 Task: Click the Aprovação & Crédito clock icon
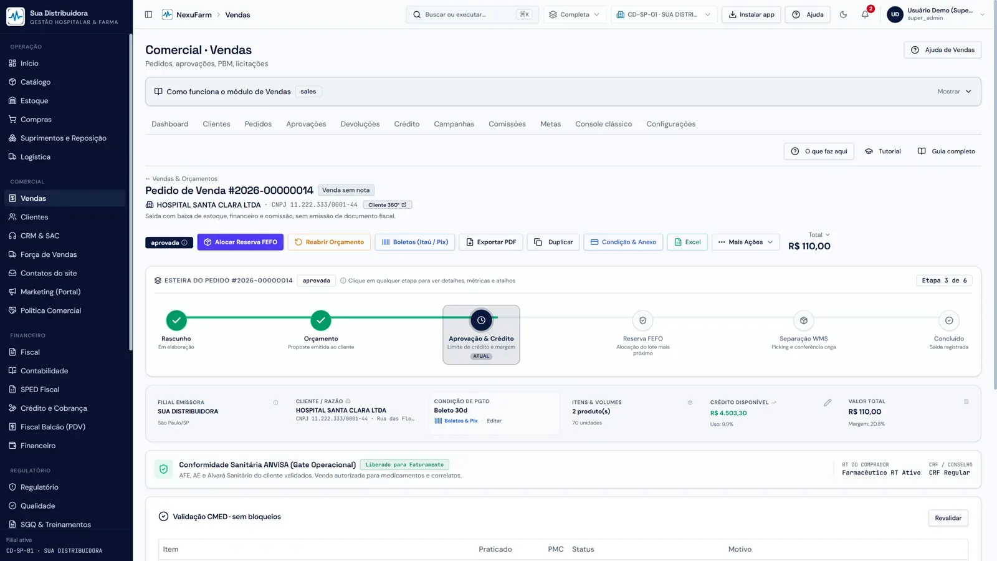(481, 320)
